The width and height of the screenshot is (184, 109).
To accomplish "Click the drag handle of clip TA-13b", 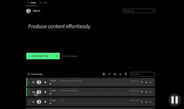I will [x=29, y=102].
